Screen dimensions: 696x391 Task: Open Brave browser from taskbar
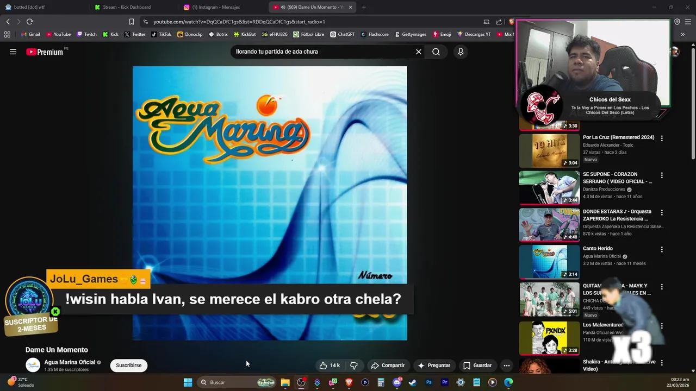[349, 382]
